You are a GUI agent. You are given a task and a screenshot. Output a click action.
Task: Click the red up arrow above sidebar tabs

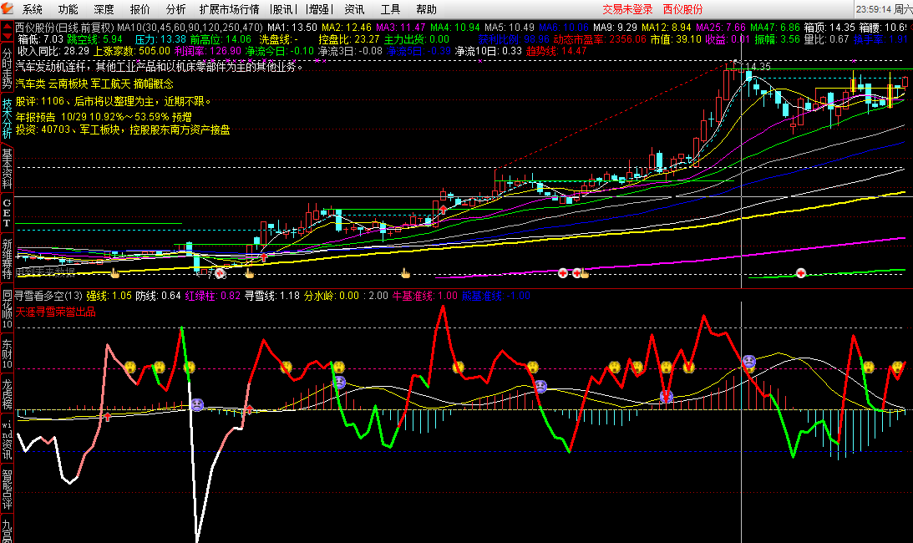pyautogui.click(x=7, y=28)
